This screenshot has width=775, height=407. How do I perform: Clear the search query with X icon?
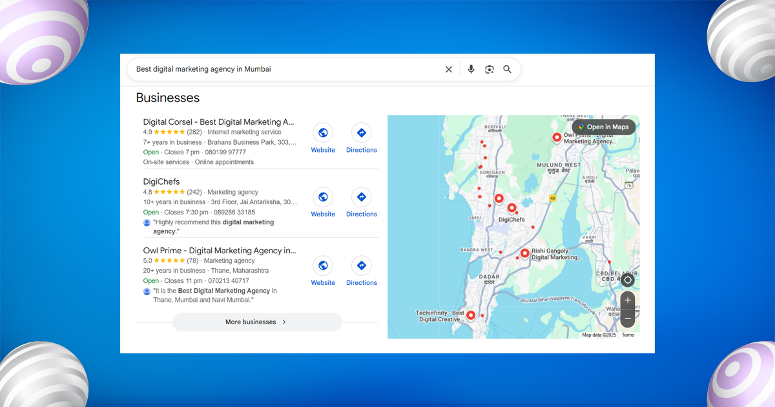point(449,69)
